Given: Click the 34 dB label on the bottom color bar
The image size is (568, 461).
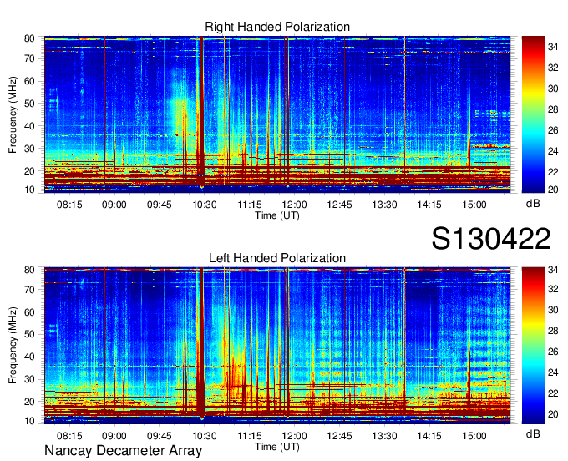Looking at the screenshot, I should click(x=553, y=270).
